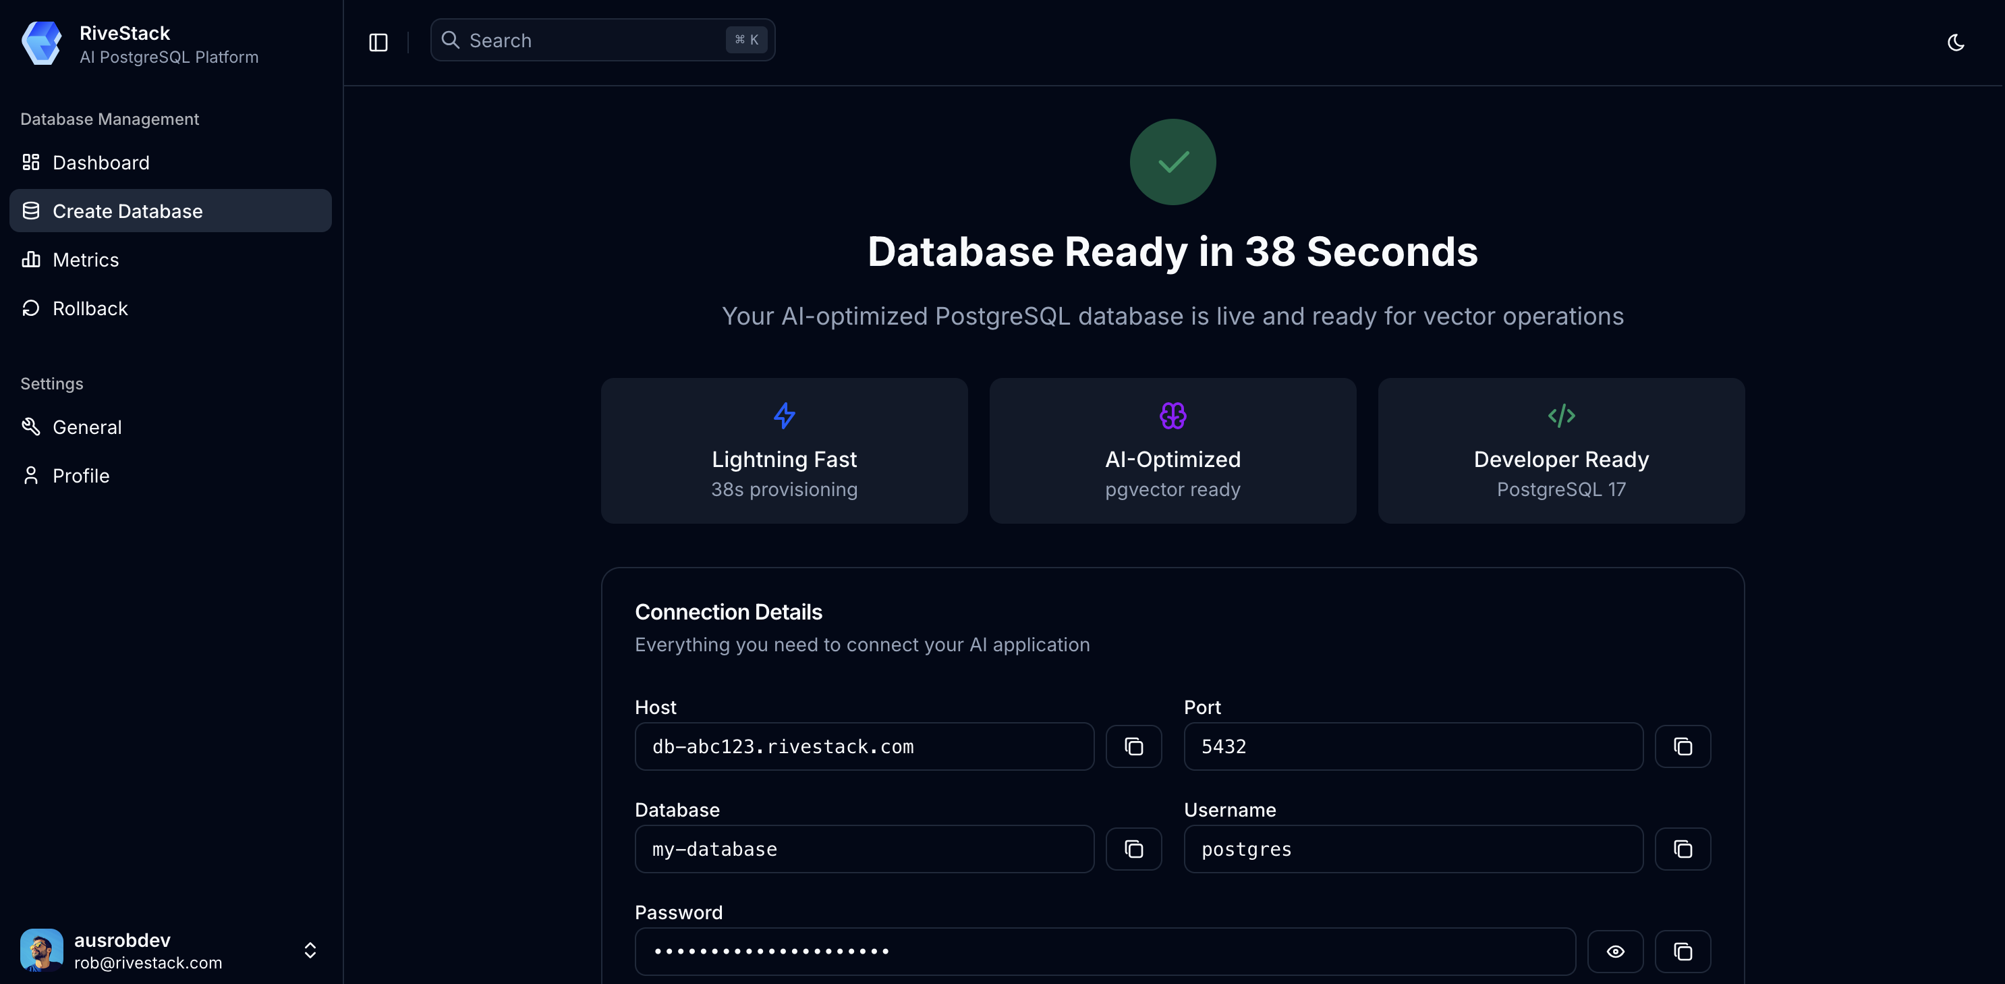Click the Port field showing 5432
2005x984 pixels.
1413,746
